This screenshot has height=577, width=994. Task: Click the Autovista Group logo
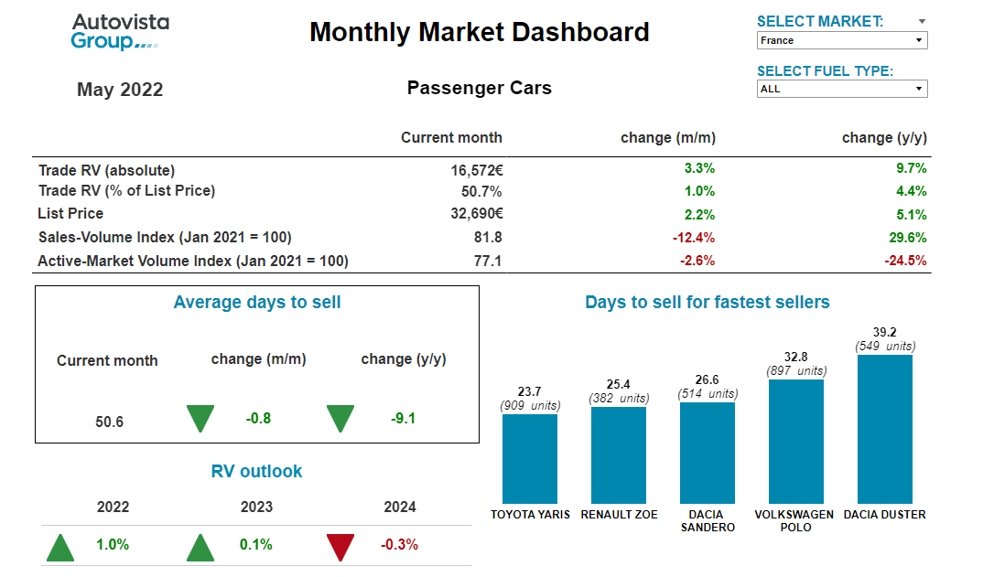pyautogui.click(x=118, y=30)
